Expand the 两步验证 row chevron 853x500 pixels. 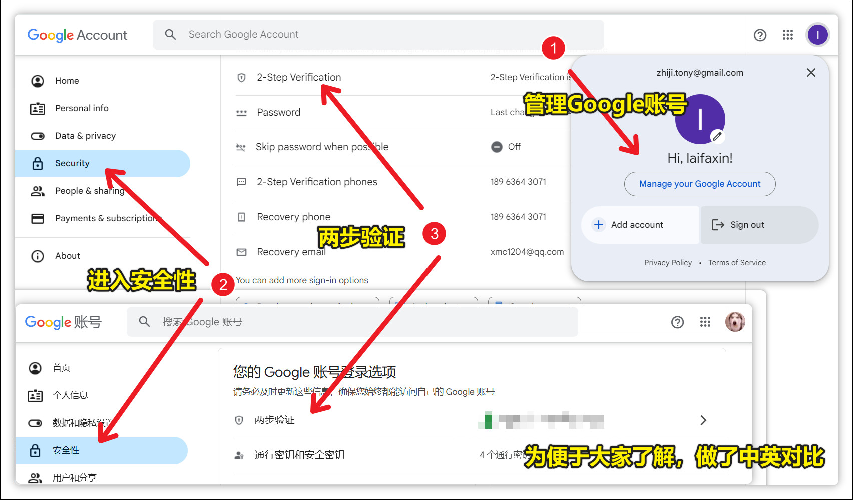click(x=704, y=420)
